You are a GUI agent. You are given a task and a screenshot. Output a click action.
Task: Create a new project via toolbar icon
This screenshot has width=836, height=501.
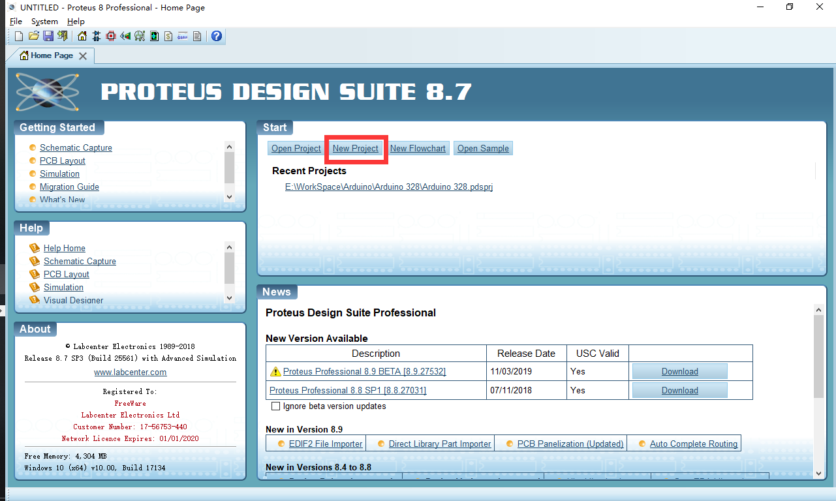[19, 36]
